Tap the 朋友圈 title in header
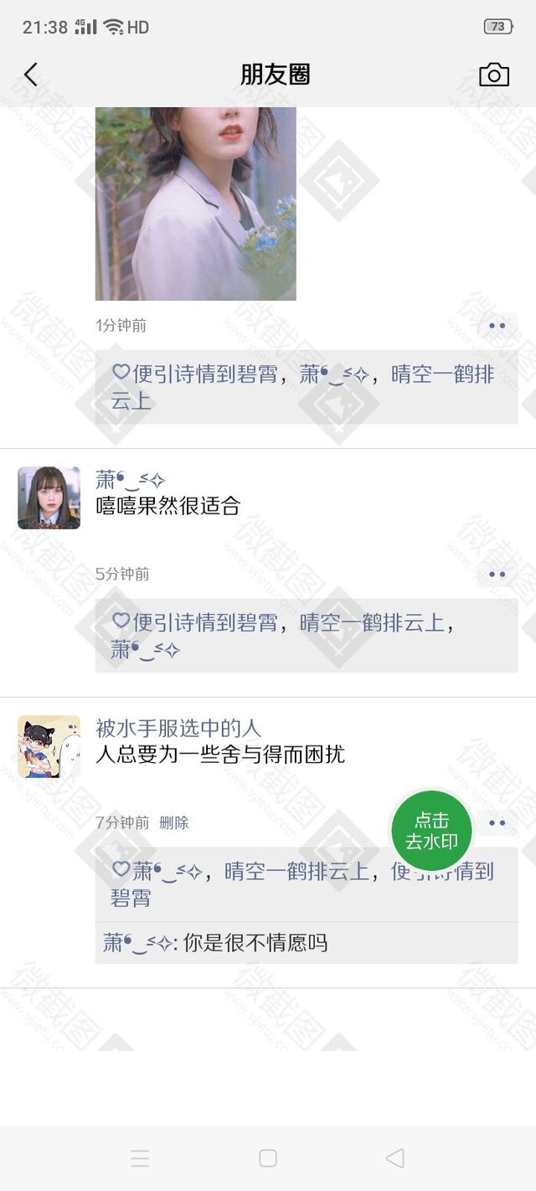Image resolution: width=536 pixels, height=1191 pixels. tap(276, 75)
